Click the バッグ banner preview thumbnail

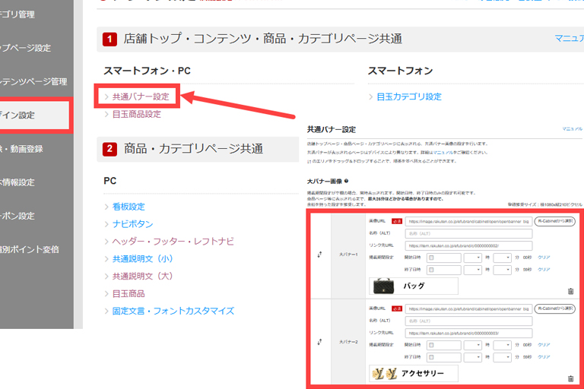click(414, 286)
